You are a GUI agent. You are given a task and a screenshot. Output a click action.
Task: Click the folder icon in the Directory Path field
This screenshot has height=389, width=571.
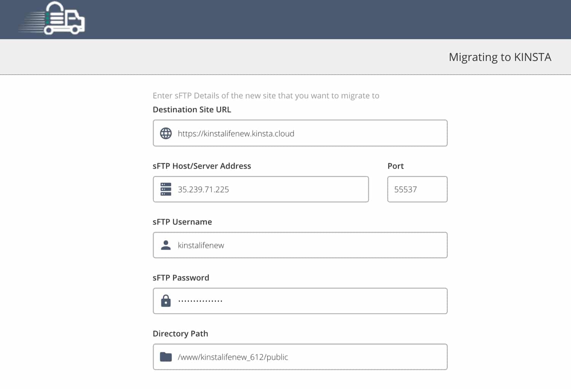click(166, 357)
